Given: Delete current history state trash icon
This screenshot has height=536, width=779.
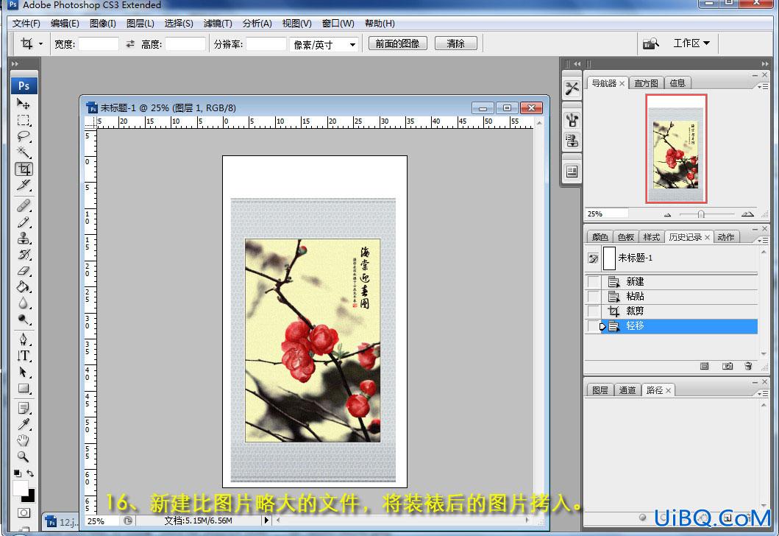Looking at the screenshot, I should tap(748, 366).
